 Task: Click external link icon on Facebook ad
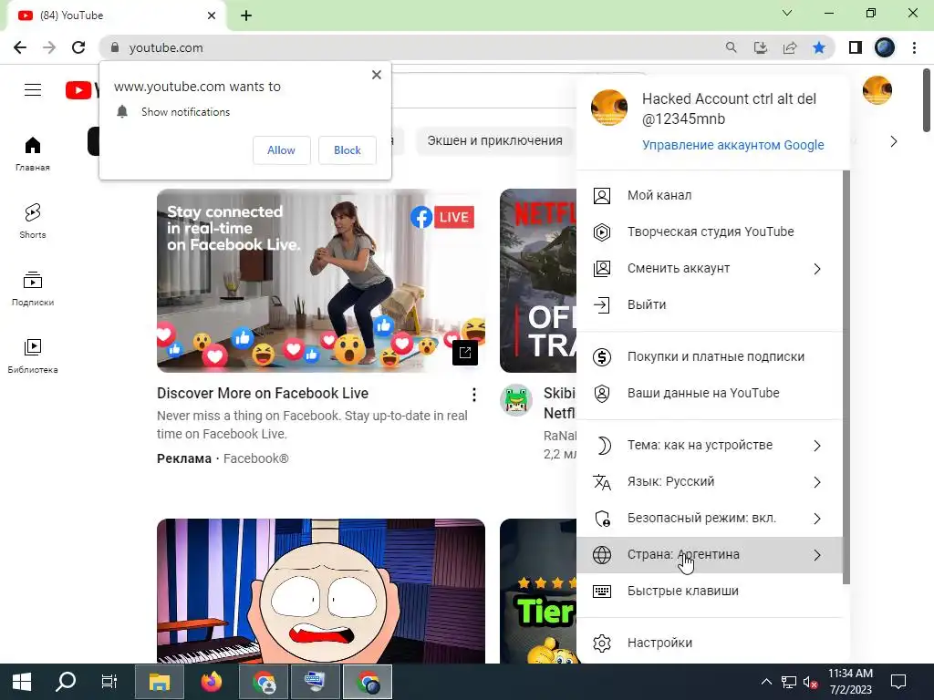tap(464, 353)
